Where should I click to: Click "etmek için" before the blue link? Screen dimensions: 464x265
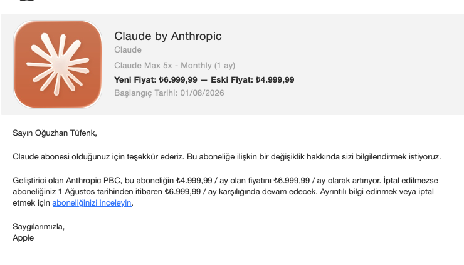[31, 203]
